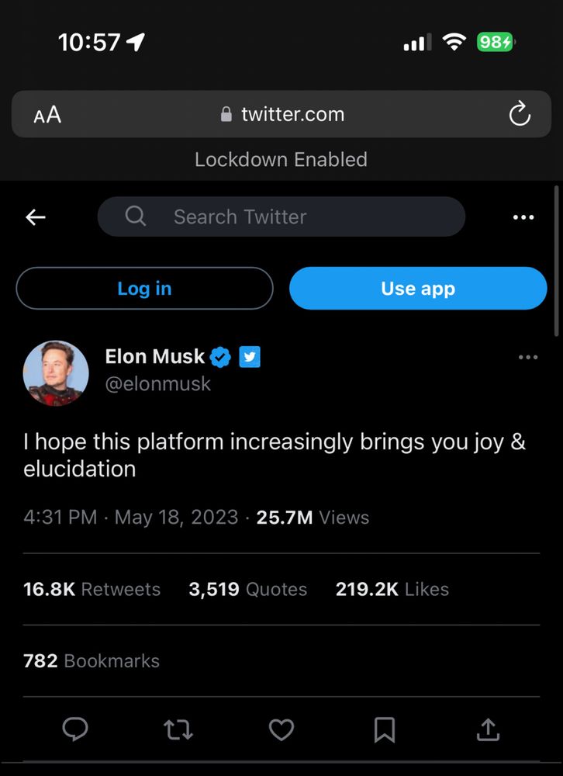Go back with the left arrow
The width and height of the screenshot is (563, 776).
36,217
